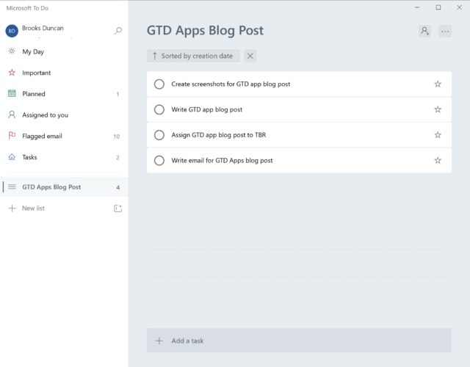470x367 pixels.
Task: Open the Create screenshots for GTD app task text
Action: pos(231,84)
